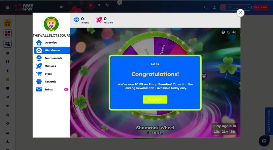Image resolution: width=273 pixels, height=150 pixels.
Task: Expand the coin balance dropdown
Action: [x=249, y=7]
